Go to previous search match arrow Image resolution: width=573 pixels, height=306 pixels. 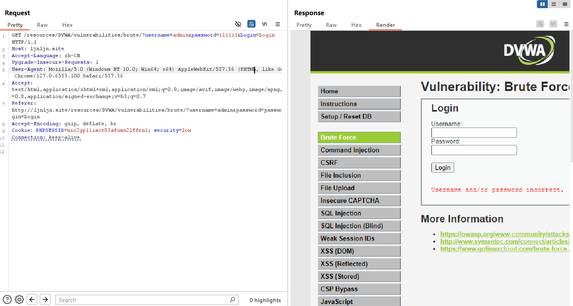(x=32, y=299)
